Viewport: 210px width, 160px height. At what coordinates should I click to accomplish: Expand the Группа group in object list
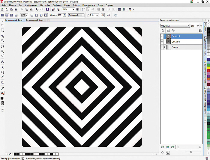pos(165,47)
